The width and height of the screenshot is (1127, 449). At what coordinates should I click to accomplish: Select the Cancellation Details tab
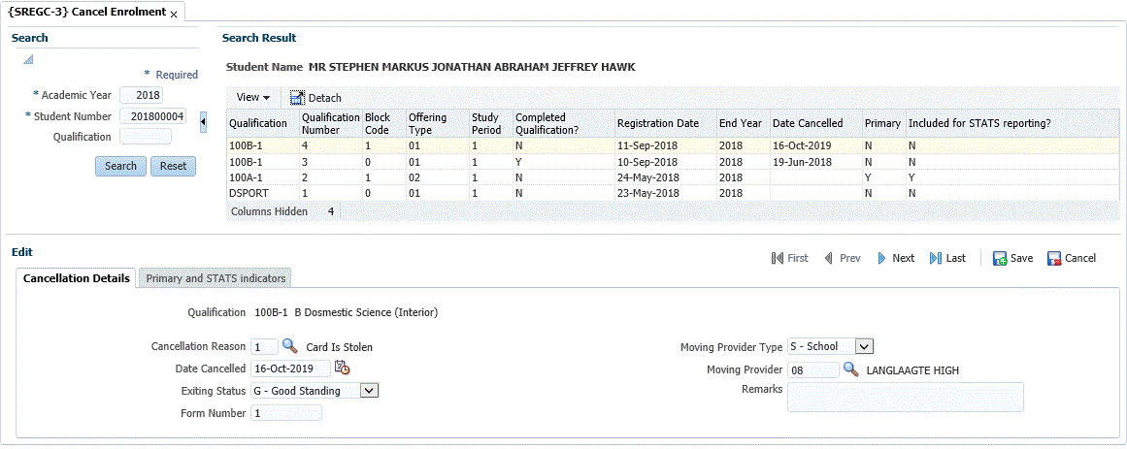click(77, 278)
